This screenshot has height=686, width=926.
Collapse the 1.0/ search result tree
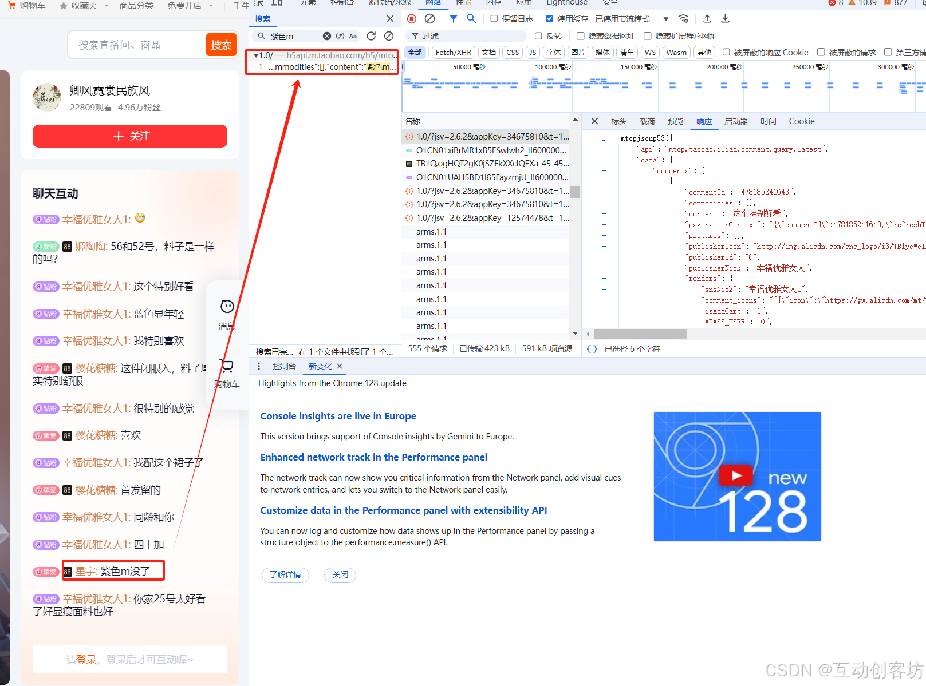pos(256,55)
